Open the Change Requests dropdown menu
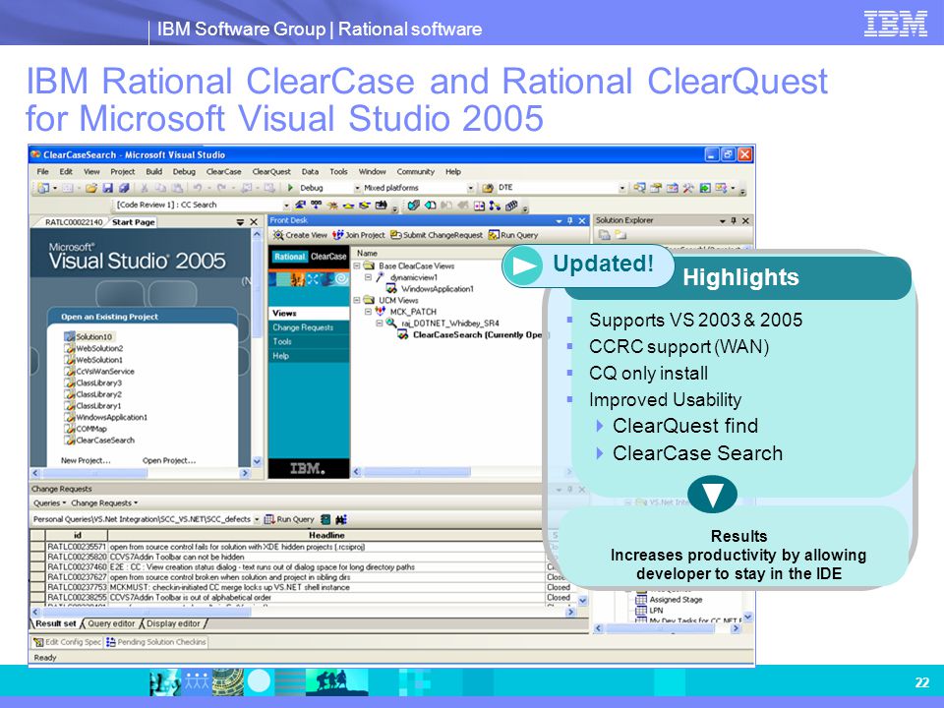 (x=104, y=503)
